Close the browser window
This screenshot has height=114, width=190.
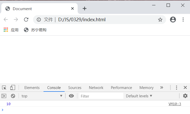point(183,5)
